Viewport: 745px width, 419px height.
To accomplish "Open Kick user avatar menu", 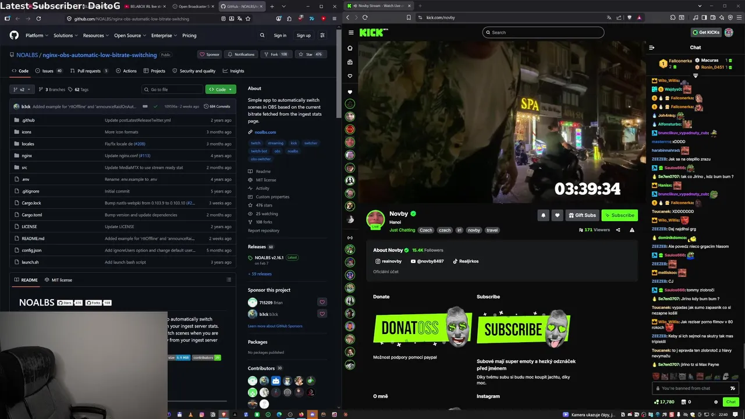I will pyautogui.click(x=729, y=33).
